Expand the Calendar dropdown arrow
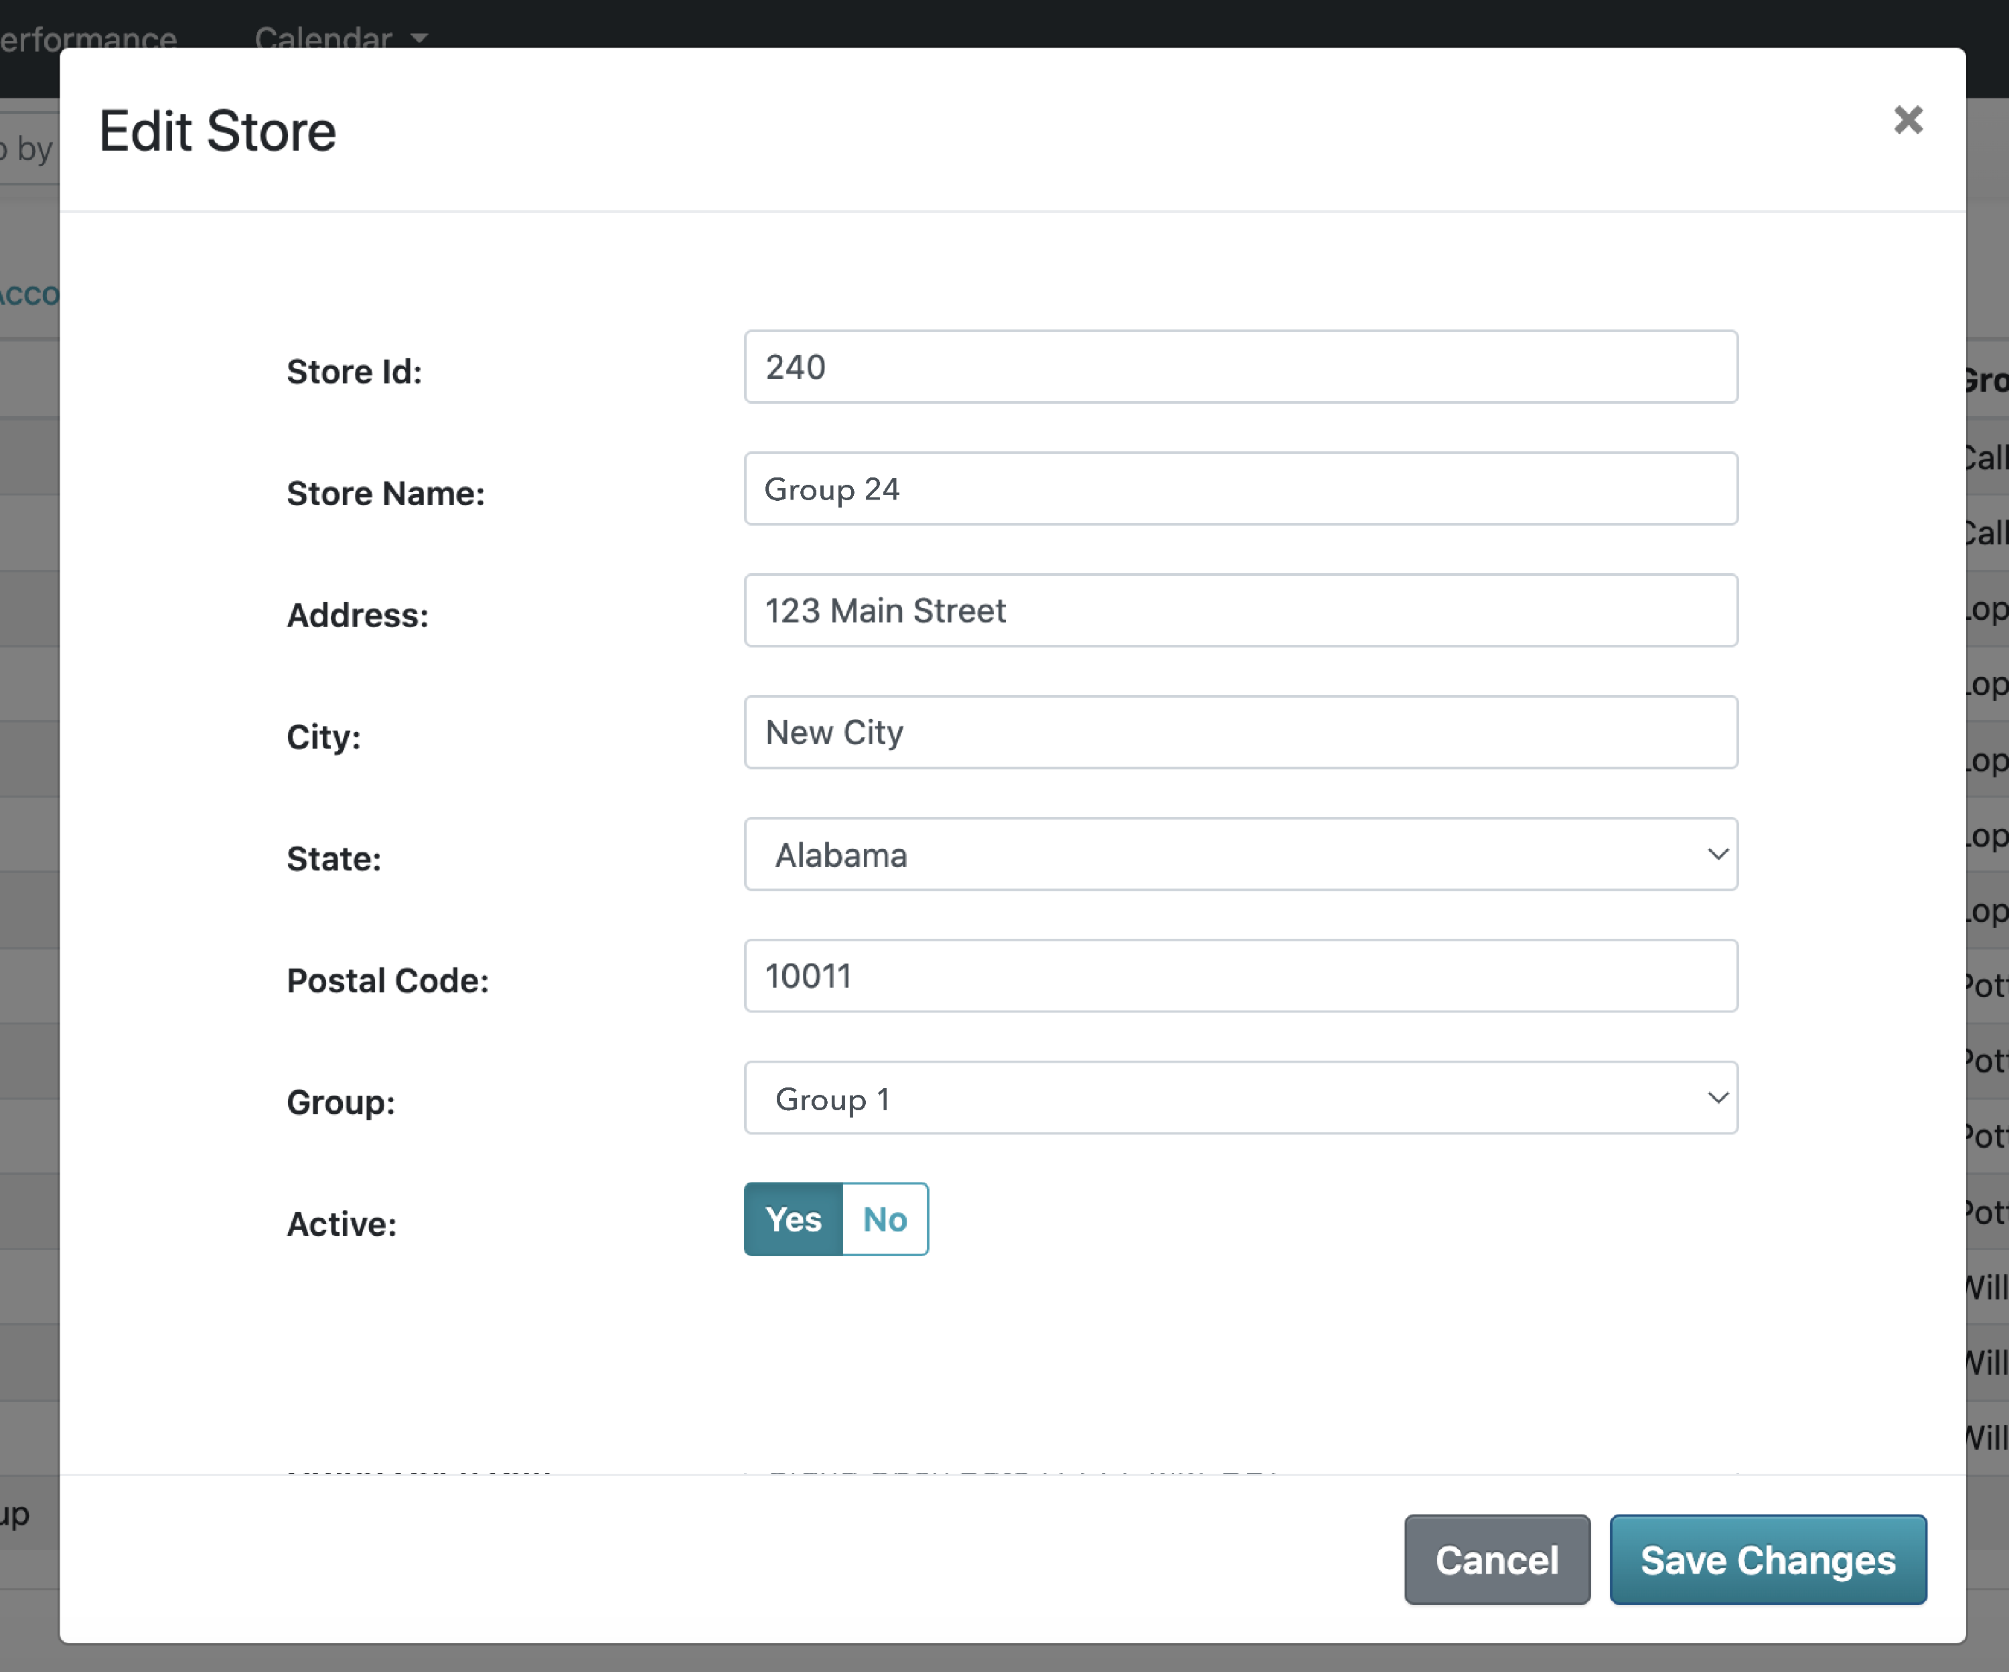 click(418, 40)
